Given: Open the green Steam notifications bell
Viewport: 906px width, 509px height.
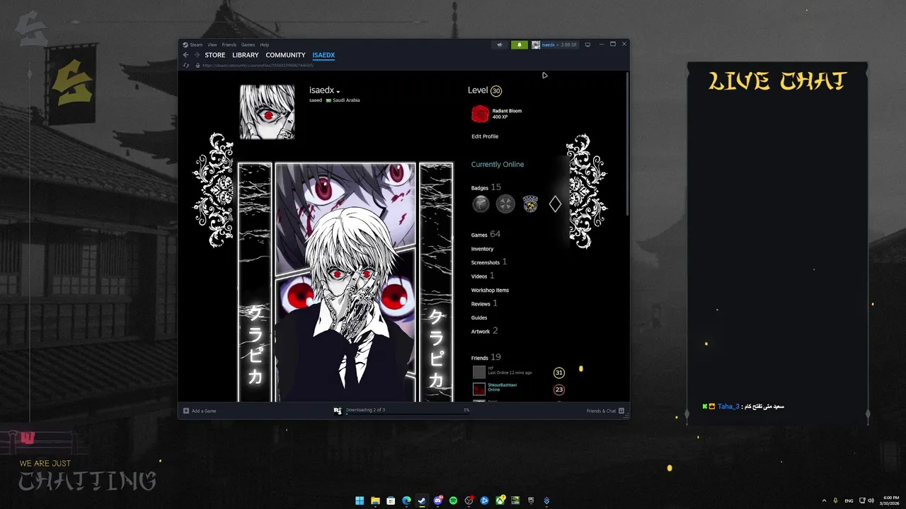Looking at the screenshot, I should point(519,45).
